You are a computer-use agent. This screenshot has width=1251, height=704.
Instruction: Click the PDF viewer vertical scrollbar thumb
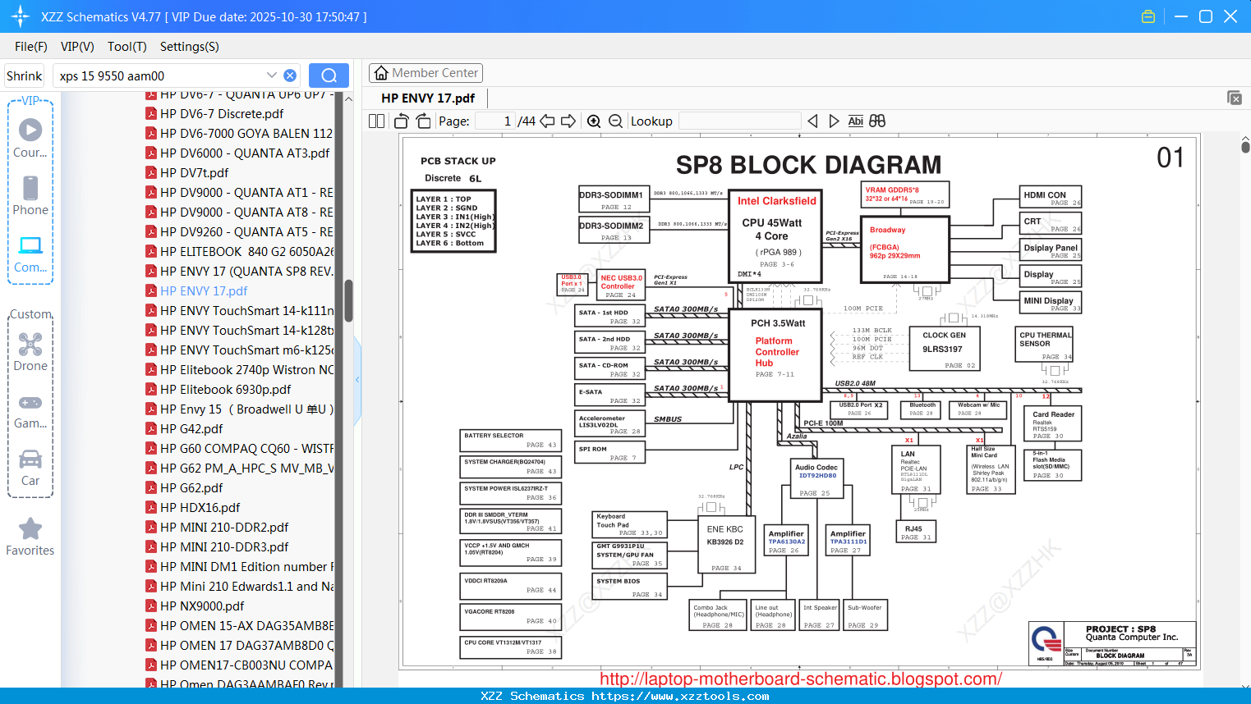[x=1245, y=147]
